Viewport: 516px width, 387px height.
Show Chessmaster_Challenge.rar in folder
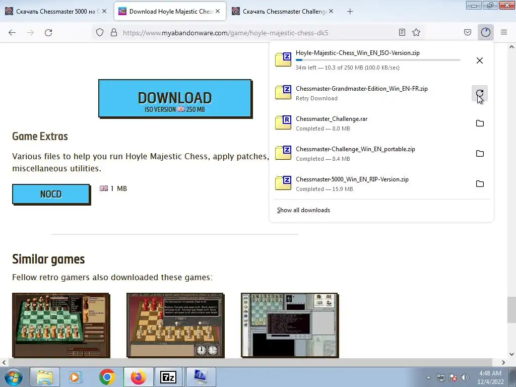point(480,123)
